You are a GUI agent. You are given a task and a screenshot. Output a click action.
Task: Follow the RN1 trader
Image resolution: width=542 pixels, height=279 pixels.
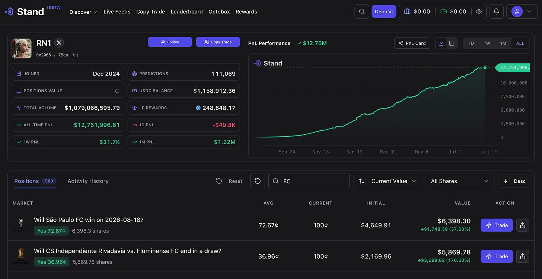pyautogui.click(x=170, y=42)
